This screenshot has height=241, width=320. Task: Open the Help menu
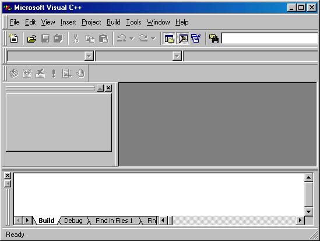(x=182, y=22)
